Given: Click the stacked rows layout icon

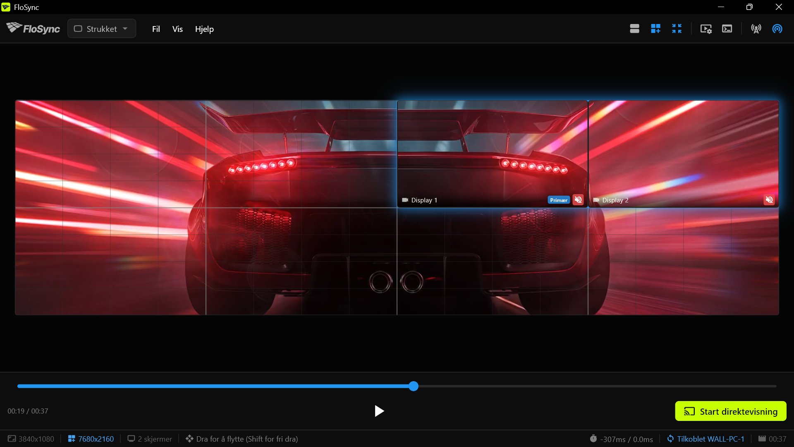Looking at the screenshot, I should [x=634, y=29].
